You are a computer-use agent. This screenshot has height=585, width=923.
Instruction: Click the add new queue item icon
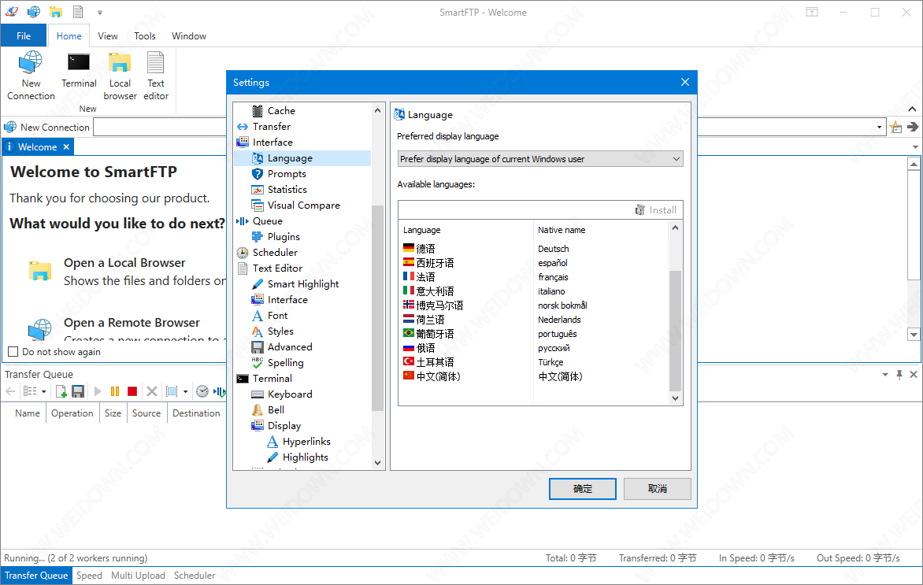click(61, 391)
